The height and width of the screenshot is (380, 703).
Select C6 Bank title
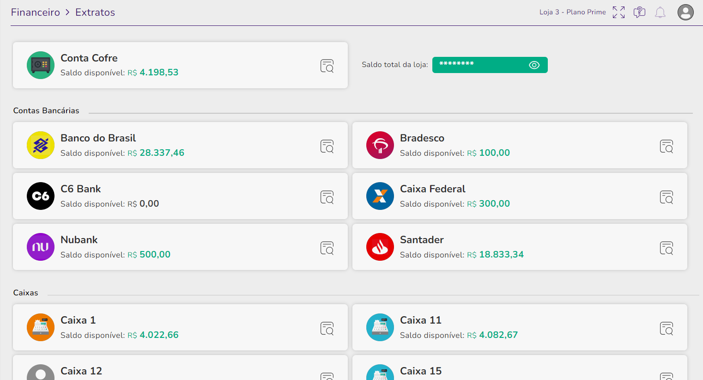click(81, 189)
